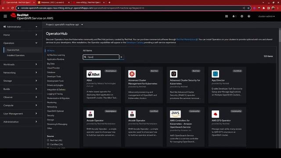The height and width of the screenshot is (158, 281).
Task: Collapse the Operators navigation section
Action: 21,43
